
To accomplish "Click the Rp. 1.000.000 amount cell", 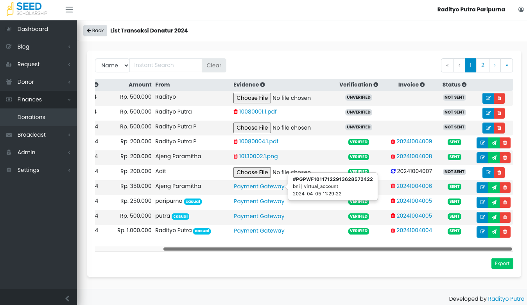I will pyautogui.click(x=134, y=231).
